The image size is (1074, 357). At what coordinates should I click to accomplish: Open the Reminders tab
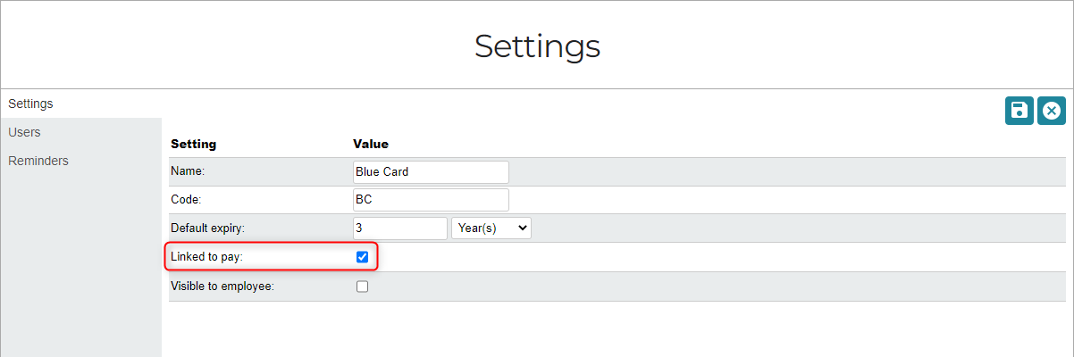tap(38, 161)
